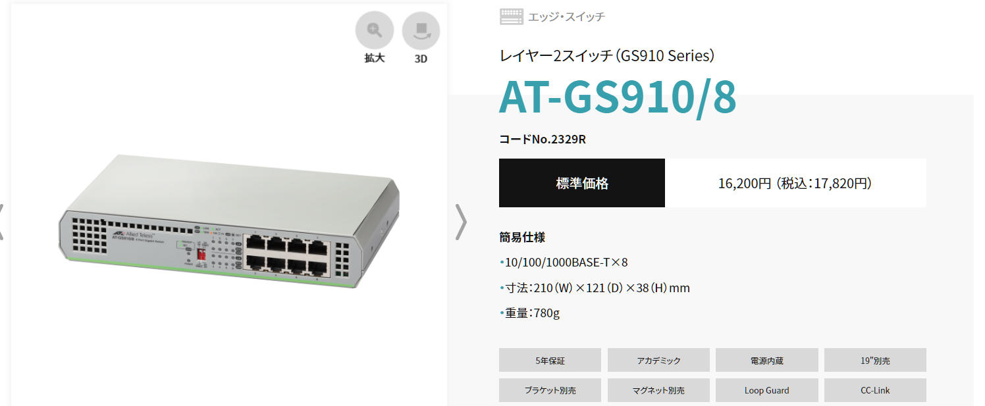Screen dimensions: 985x406
Task: Select the ブラケット別売 tag
Action: tap(550, 390)
